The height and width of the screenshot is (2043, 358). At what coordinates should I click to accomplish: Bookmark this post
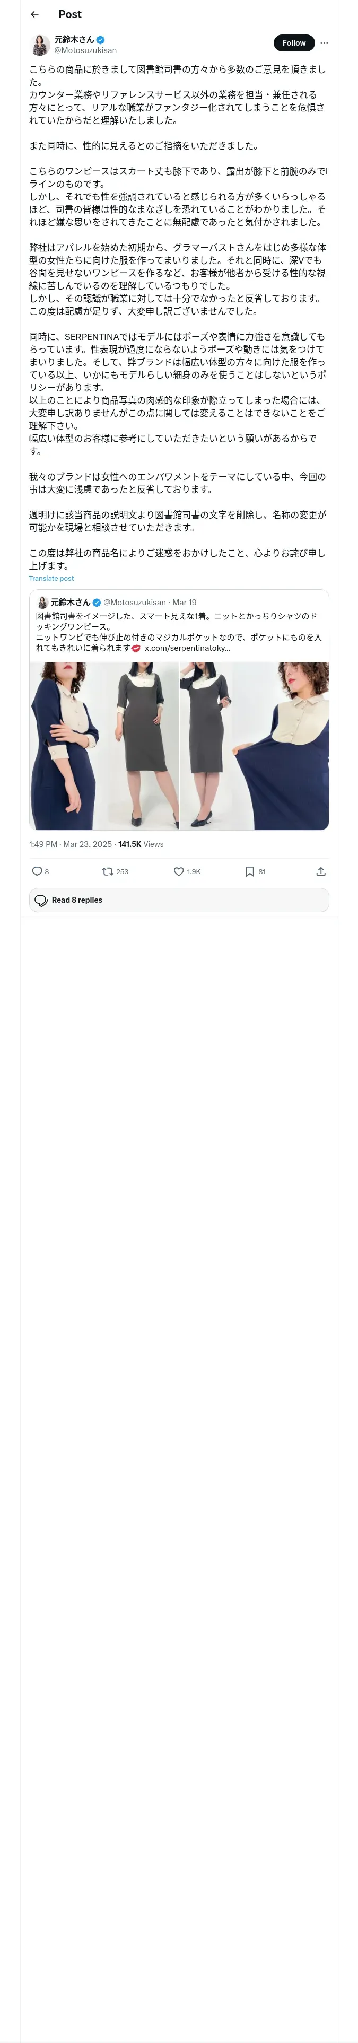tap(249, 871)
